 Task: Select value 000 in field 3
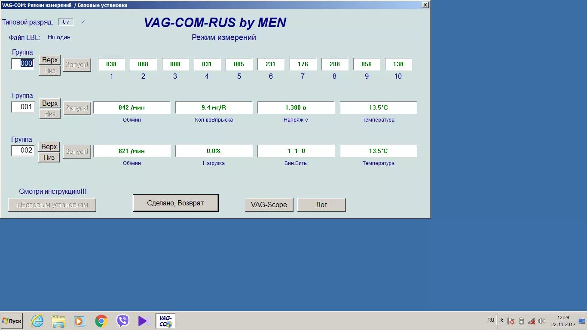click(x=175, y=64)
